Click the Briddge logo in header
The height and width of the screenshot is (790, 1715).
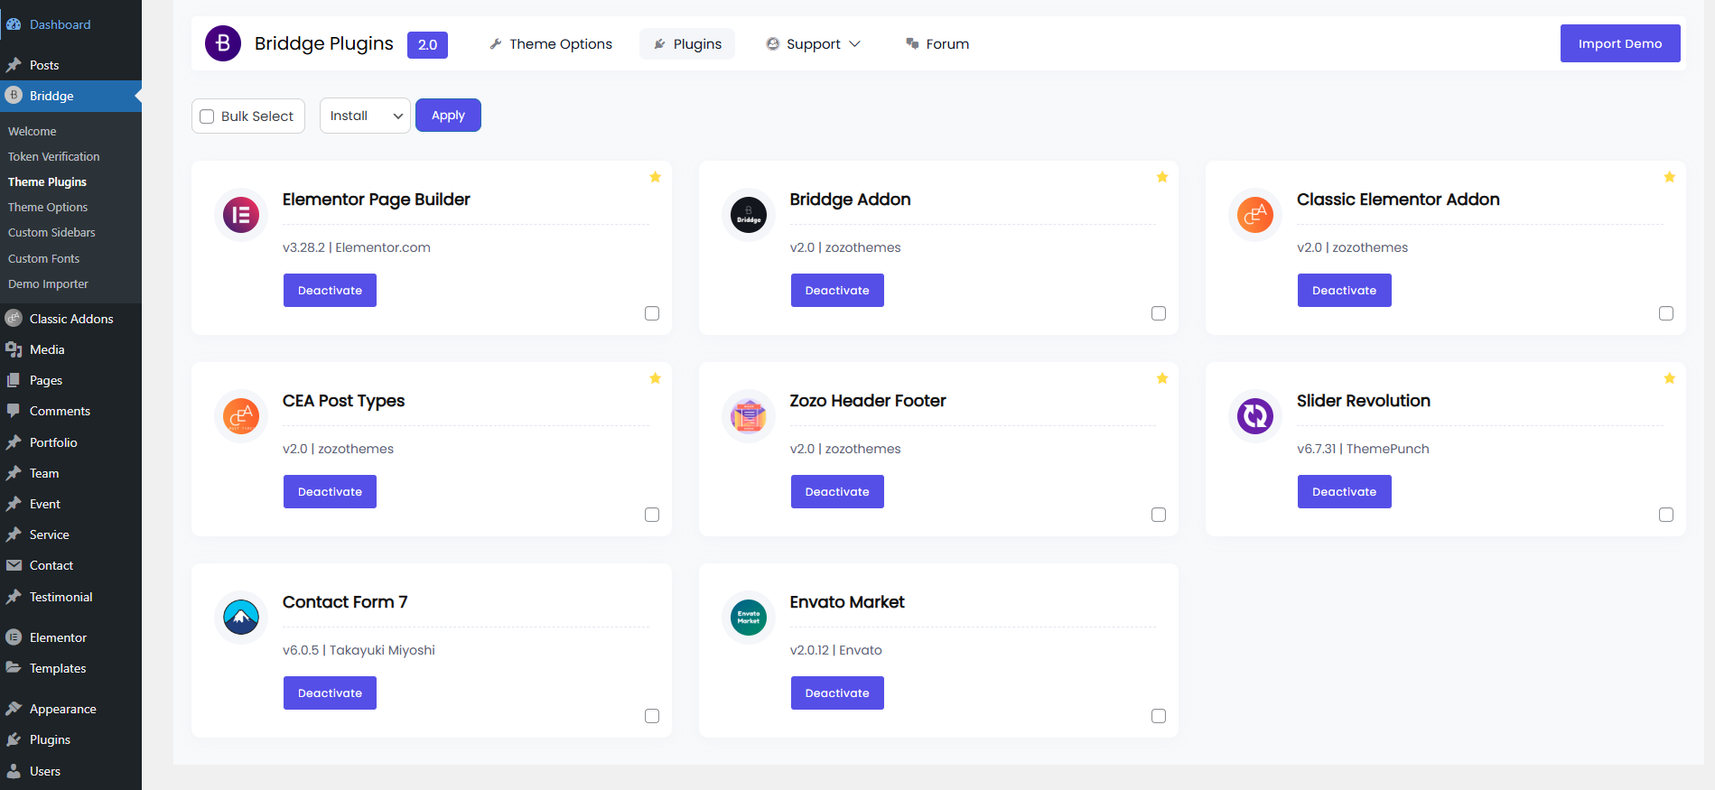click(223, 43)
